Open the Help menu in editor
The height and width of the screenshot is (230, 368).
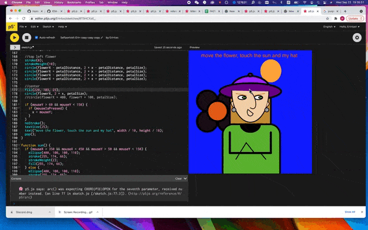pos(62,26)
